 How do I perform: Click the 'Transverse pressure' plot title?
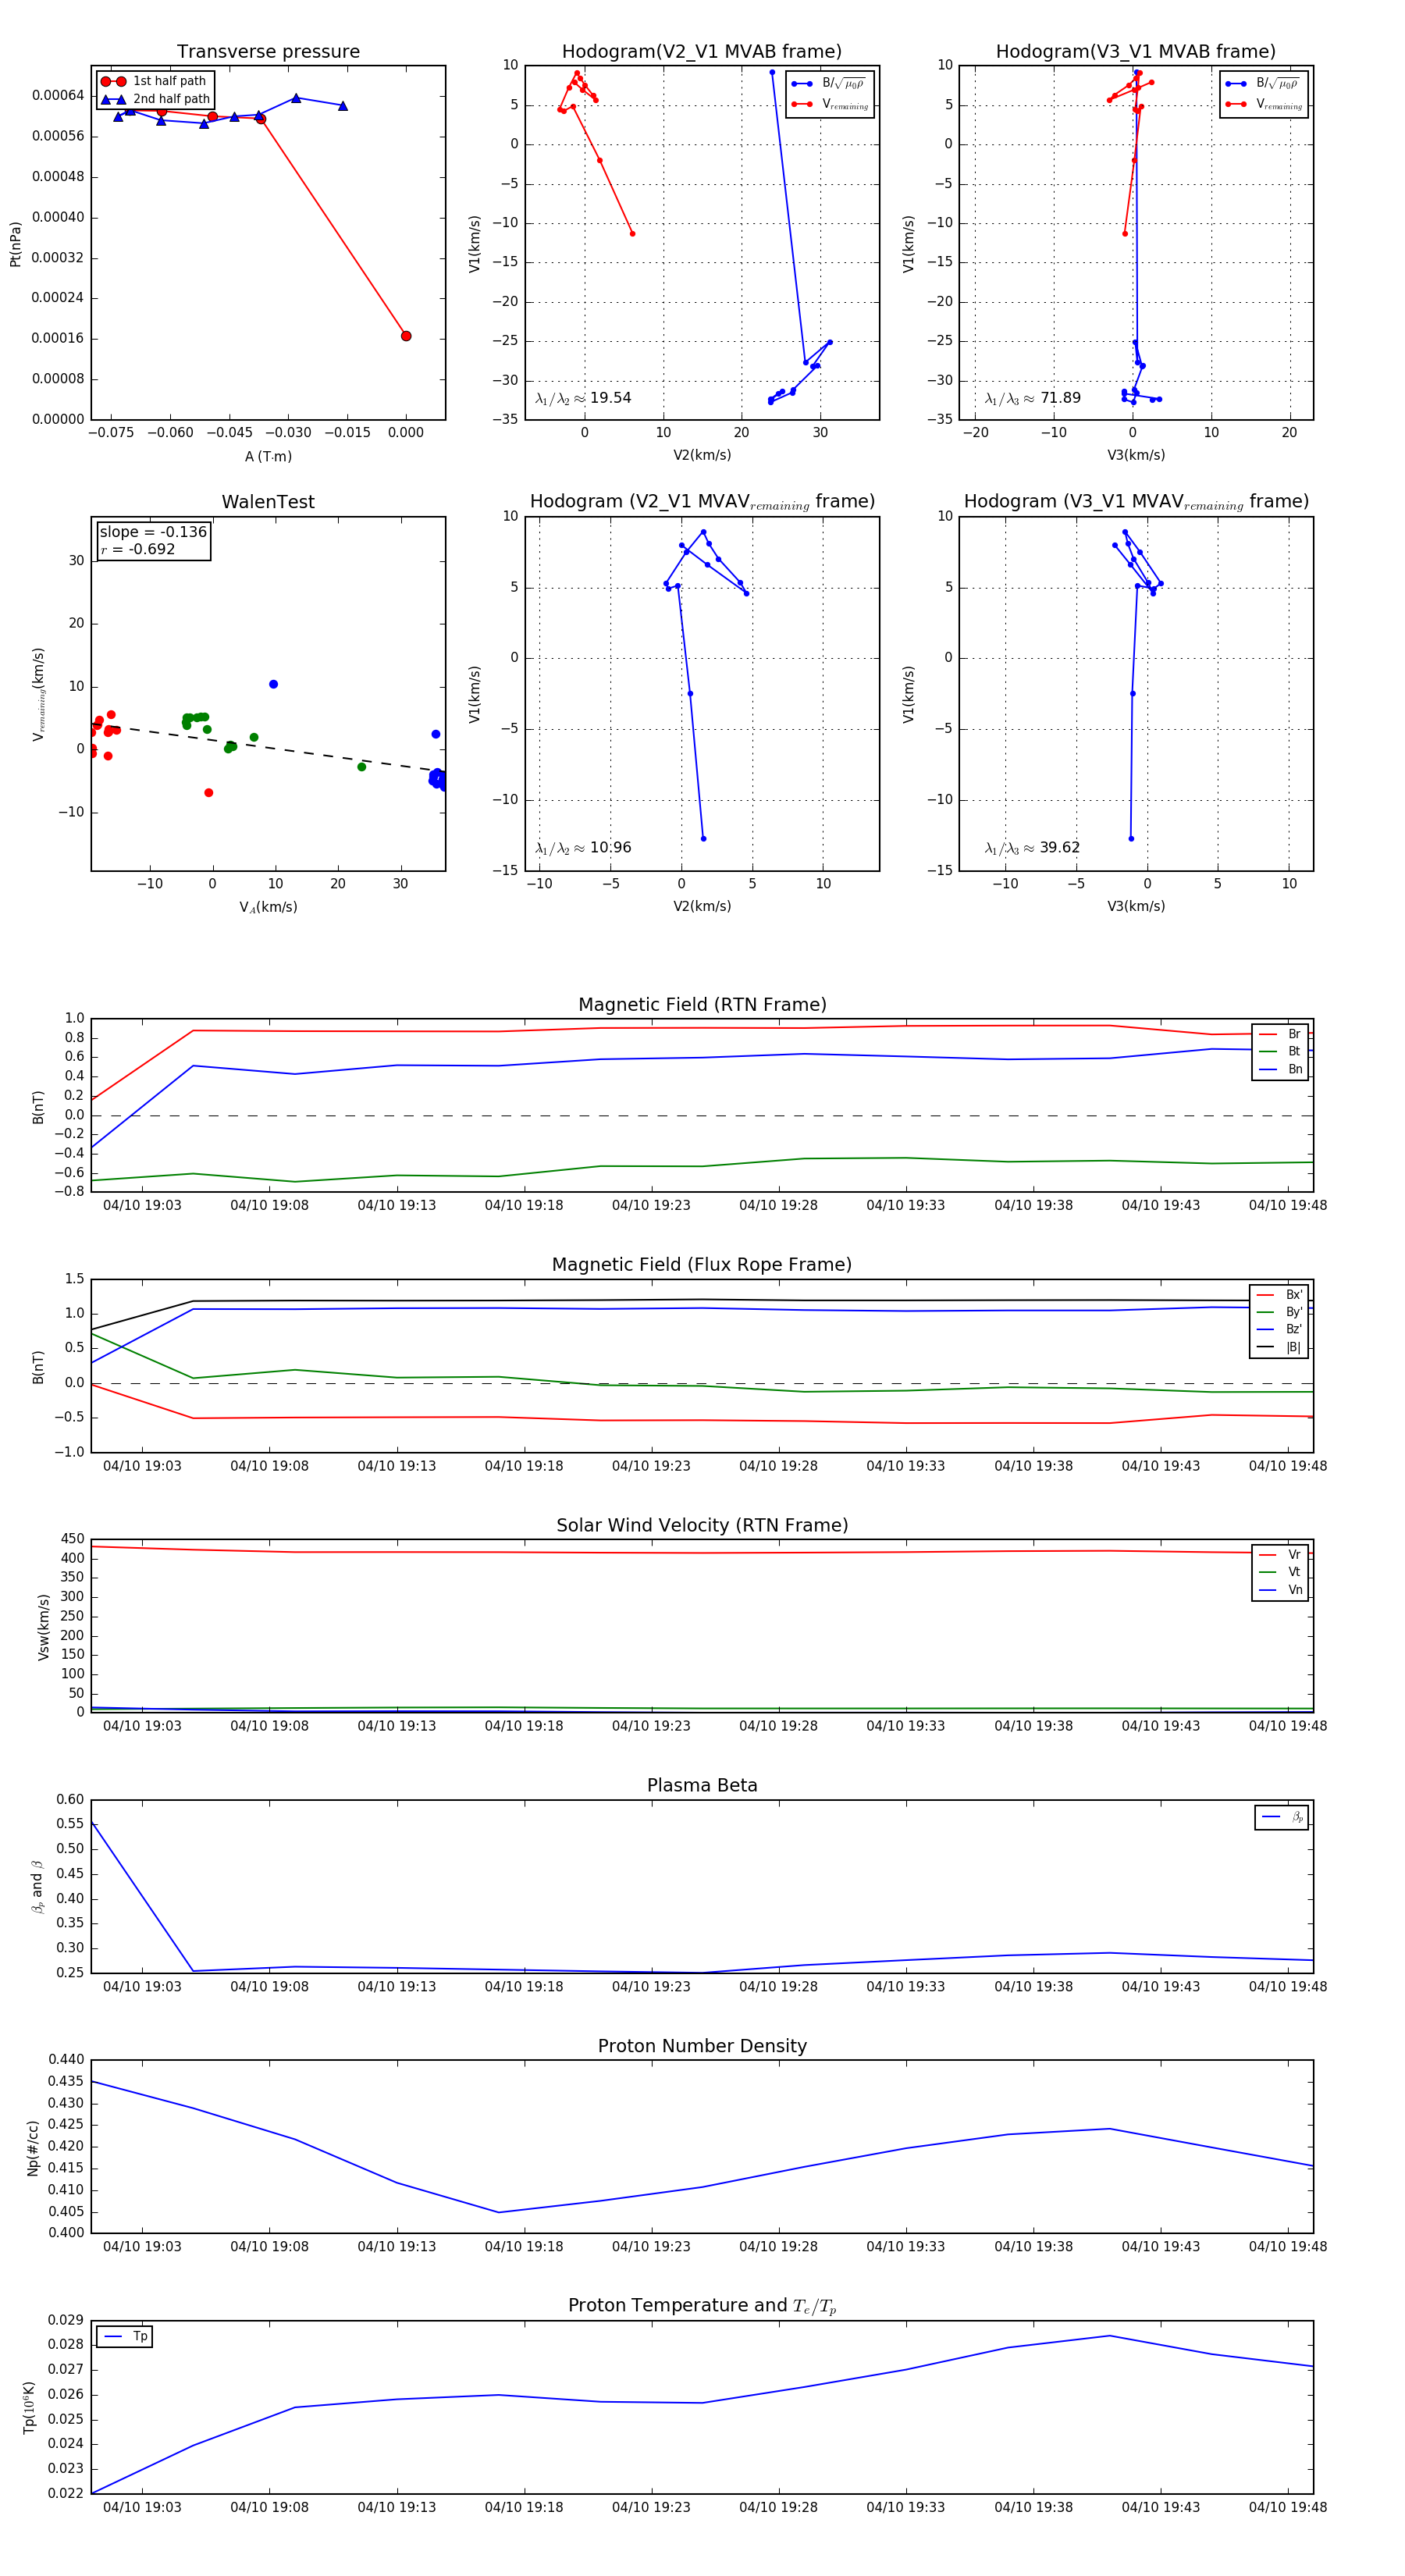268,52
